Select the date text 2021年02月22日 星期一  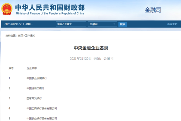click(x=19, y=24)
